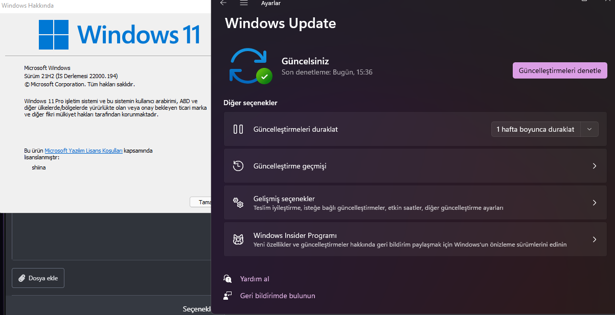Click the Microsoft Windows label in Windows Hakkında
Image resolution: width=615 pixels, height=315 pixels.
[x=47, y=68]
